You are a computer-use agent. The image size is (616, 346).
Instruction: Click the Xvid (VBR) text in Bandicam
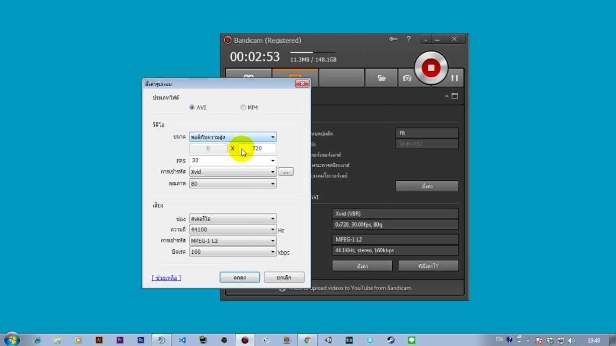(x=348, y=214)
